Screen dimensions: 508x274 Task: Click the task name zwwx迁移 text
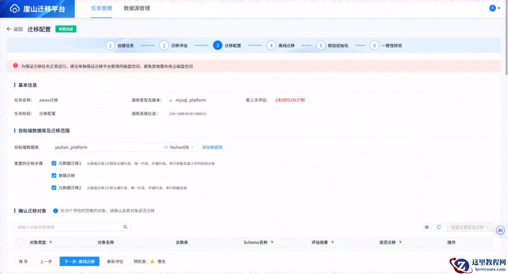[49, 100]
